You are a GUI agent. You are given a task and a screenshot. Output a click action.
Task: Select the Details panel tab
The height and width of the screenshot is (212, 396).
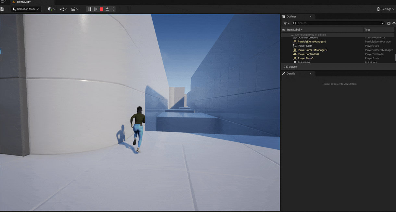(x=291, y=73)
